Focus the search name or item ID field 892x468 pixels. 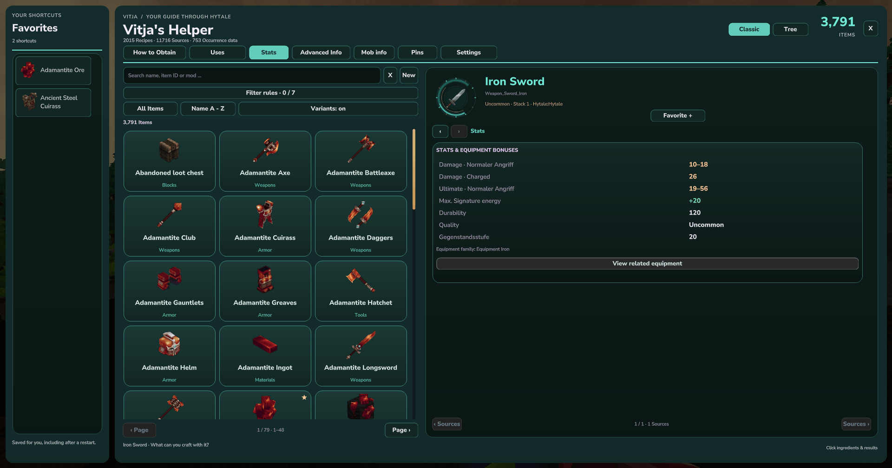(252, 75)
